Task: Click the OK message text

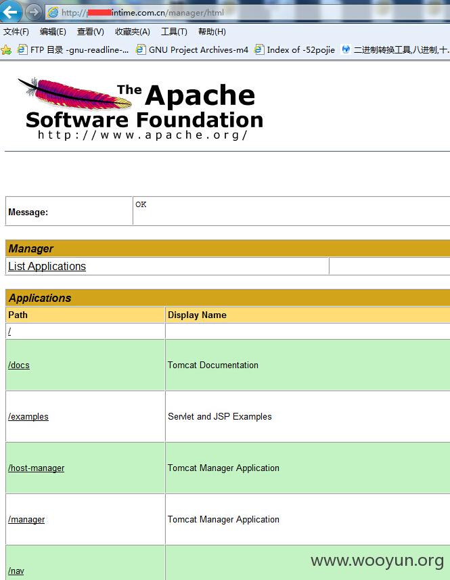Action: tap(141, 204)
